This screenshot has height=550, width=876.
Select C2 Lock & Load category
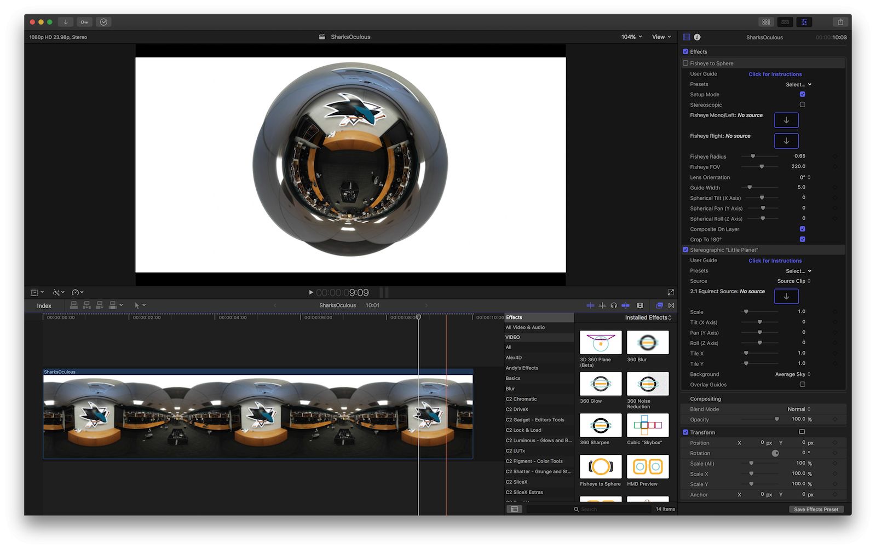(539, 430)
